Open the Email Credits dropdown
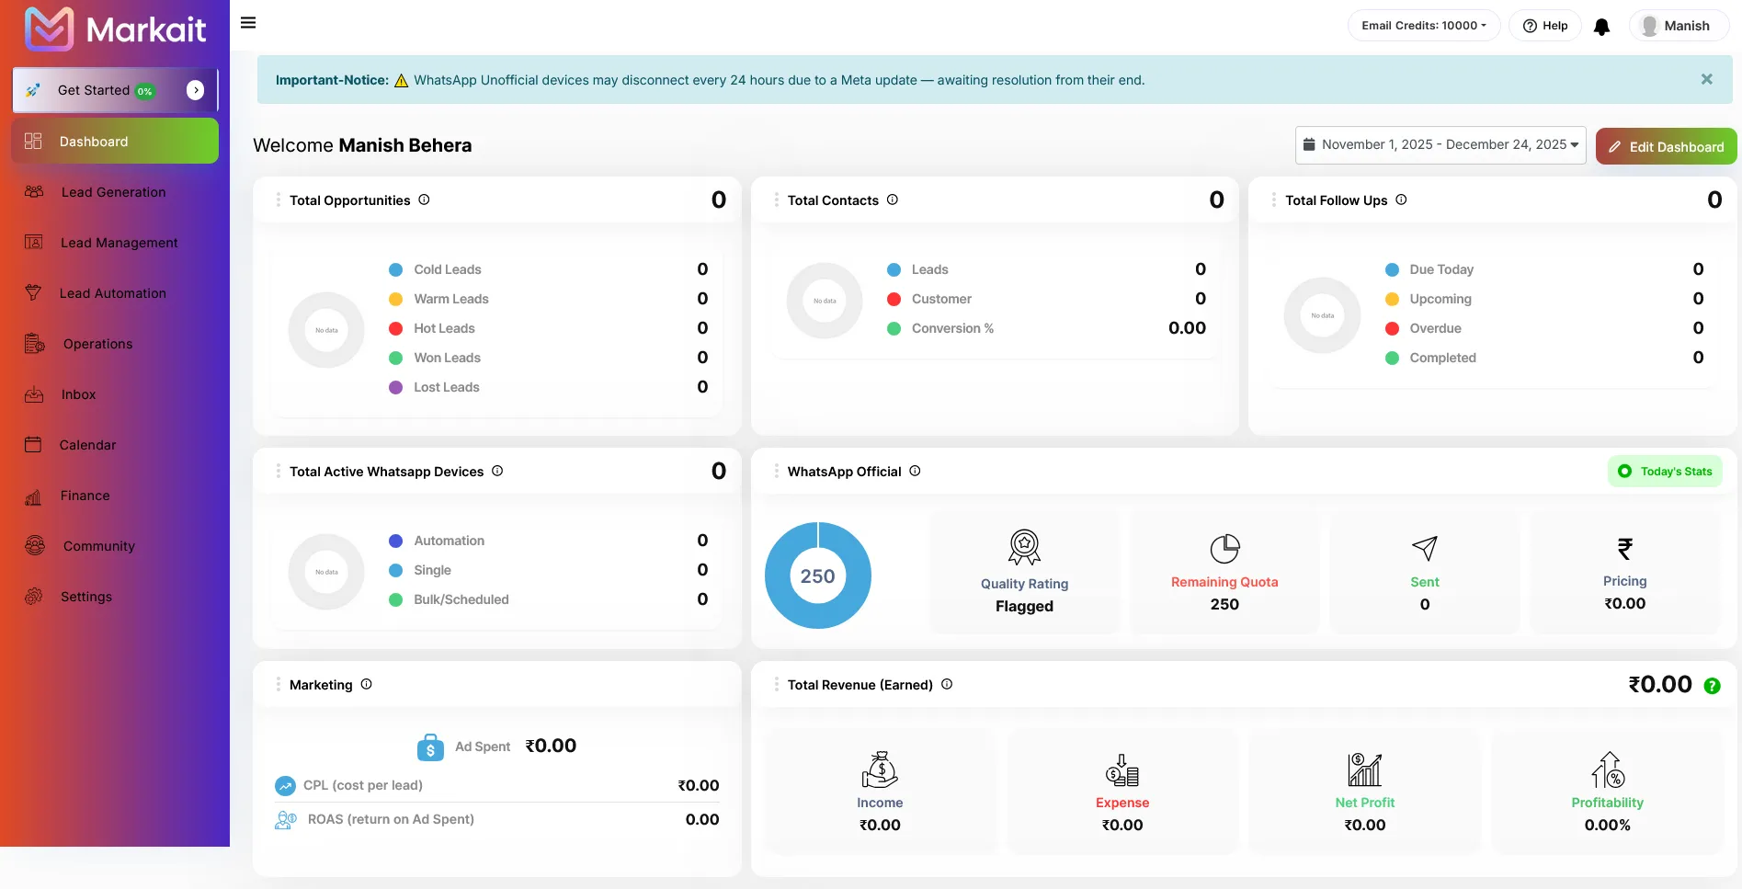Image resolution: width=1742 pixels, height=889 pixels. coord(1423,26)
